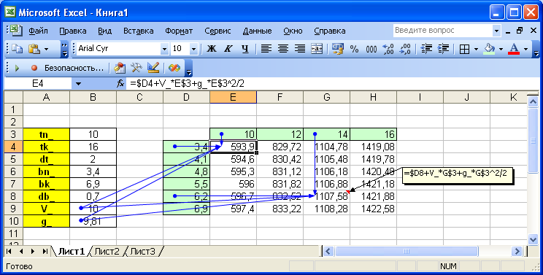Click Increase Indent icon

[443, 49]
